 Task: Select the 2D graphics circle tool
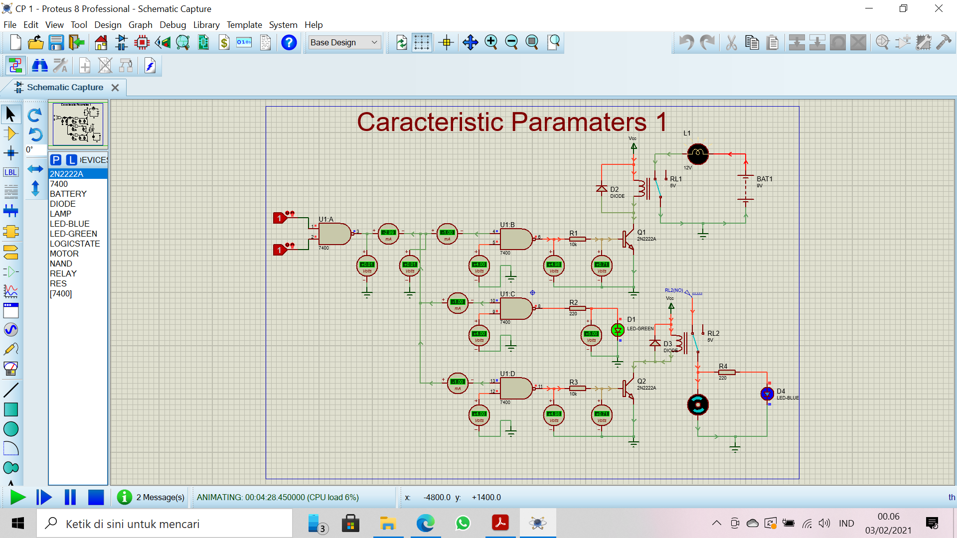(x=11, y=428)
